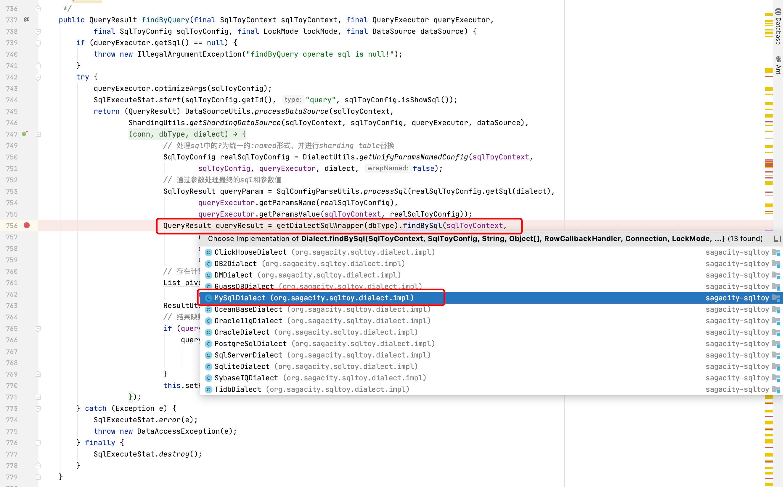783x487 pixels.
Task: Click the class icon next to ClickHouseDialect
Action: click(x=209, y=252)
